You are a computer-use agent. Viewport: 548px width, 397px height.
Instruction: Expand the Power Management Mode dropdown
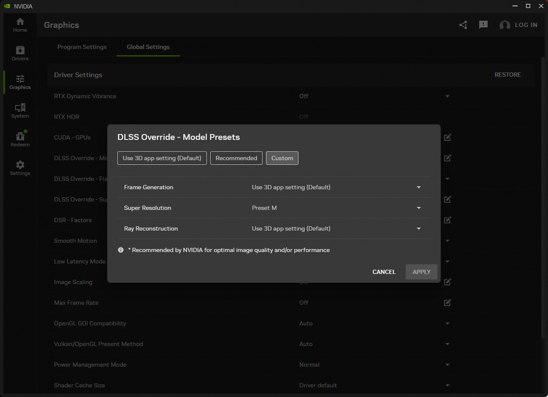(x=447, y=364)
